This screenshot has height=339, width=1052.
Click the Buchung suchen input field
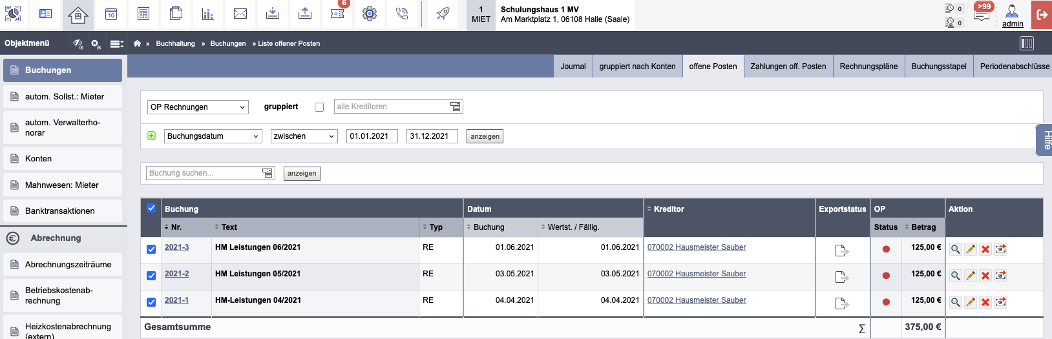(211, 173)
